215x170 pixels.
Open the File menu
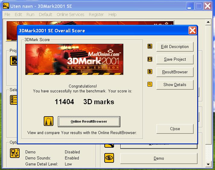[7, 14]
